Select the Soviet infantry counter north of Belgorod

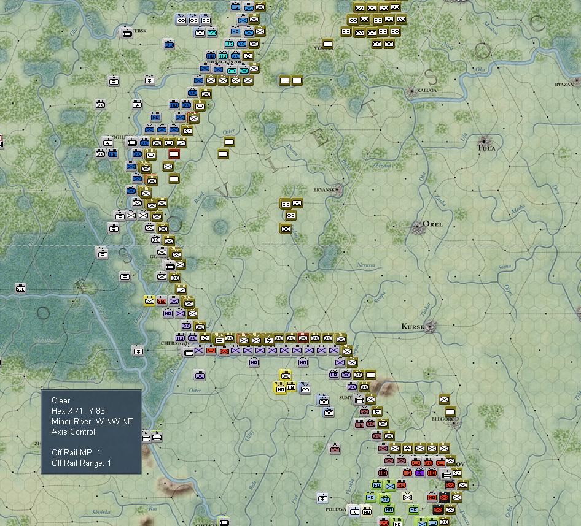(444, 399)
